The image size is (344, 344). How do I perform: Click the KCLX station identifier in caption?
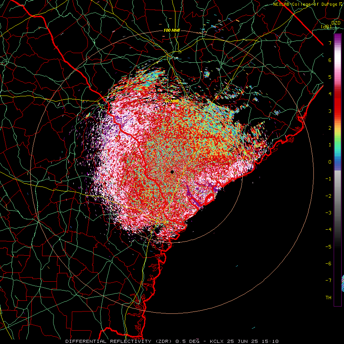pos(217,341)
